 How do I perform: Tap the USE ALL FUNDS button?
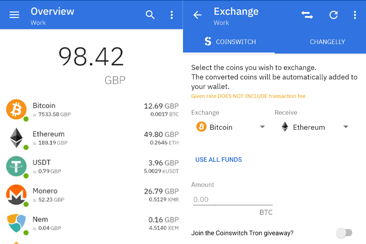coord(218,159)
